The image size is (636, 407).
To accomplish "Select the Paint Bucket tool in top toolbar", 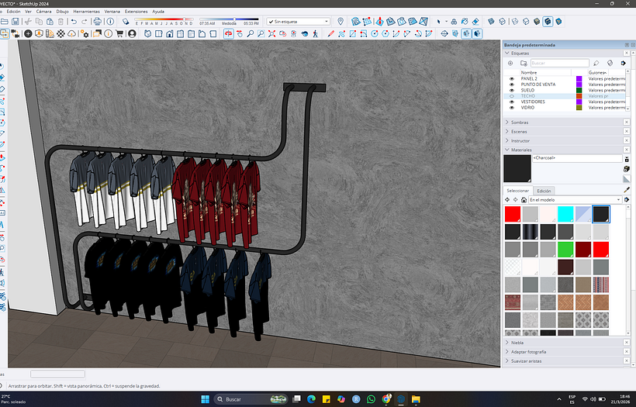I will (x=465, y=22).
